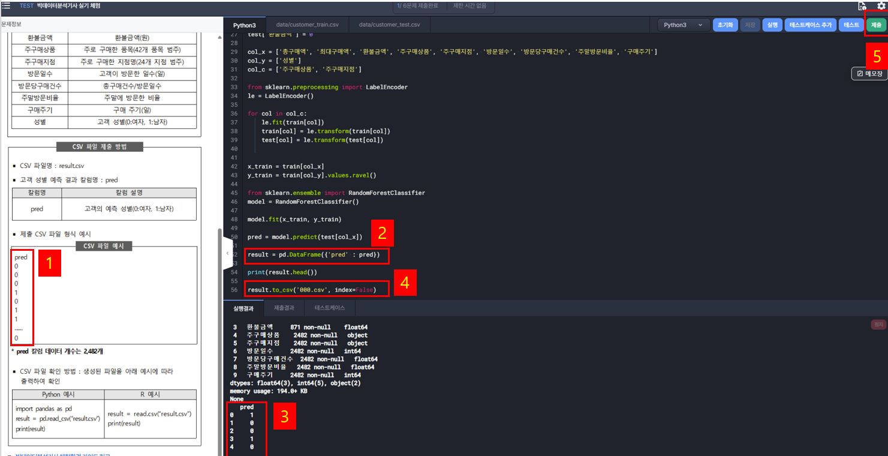Run the code with 실행 button
This screenshot has height=456, width=888.
772,25
